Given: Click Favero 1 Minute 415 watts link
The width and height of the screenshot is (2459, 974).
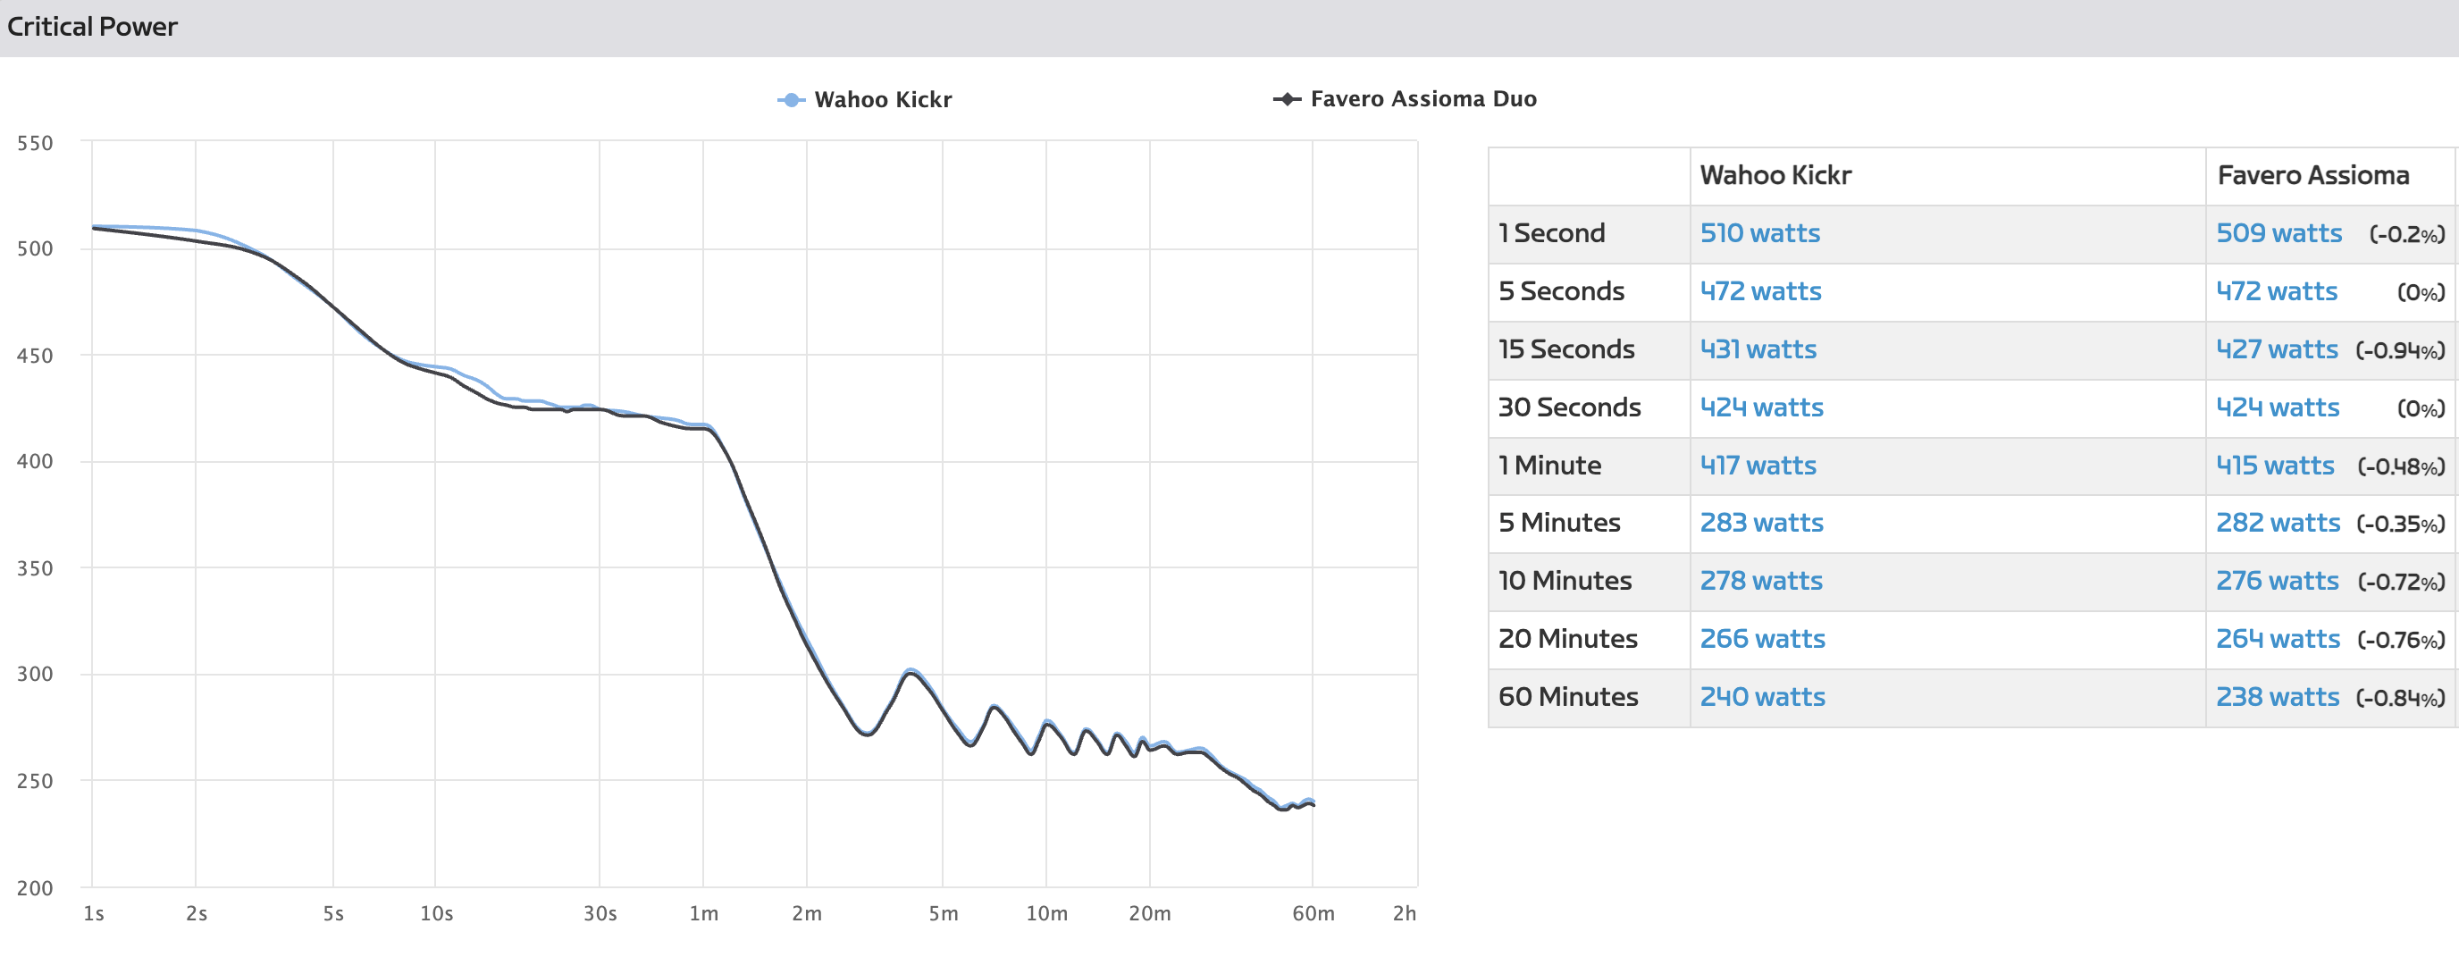Looking at the screenshot, I should point(2274,466).
